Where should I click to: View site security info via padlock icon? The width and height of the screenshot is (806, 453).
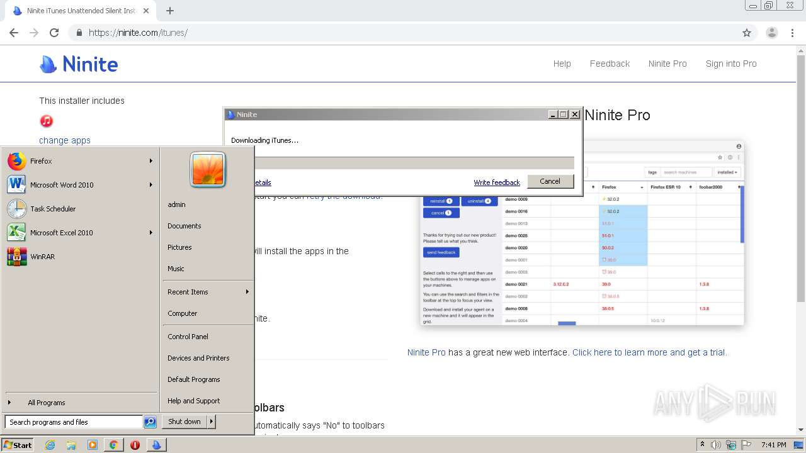[79, 33]
